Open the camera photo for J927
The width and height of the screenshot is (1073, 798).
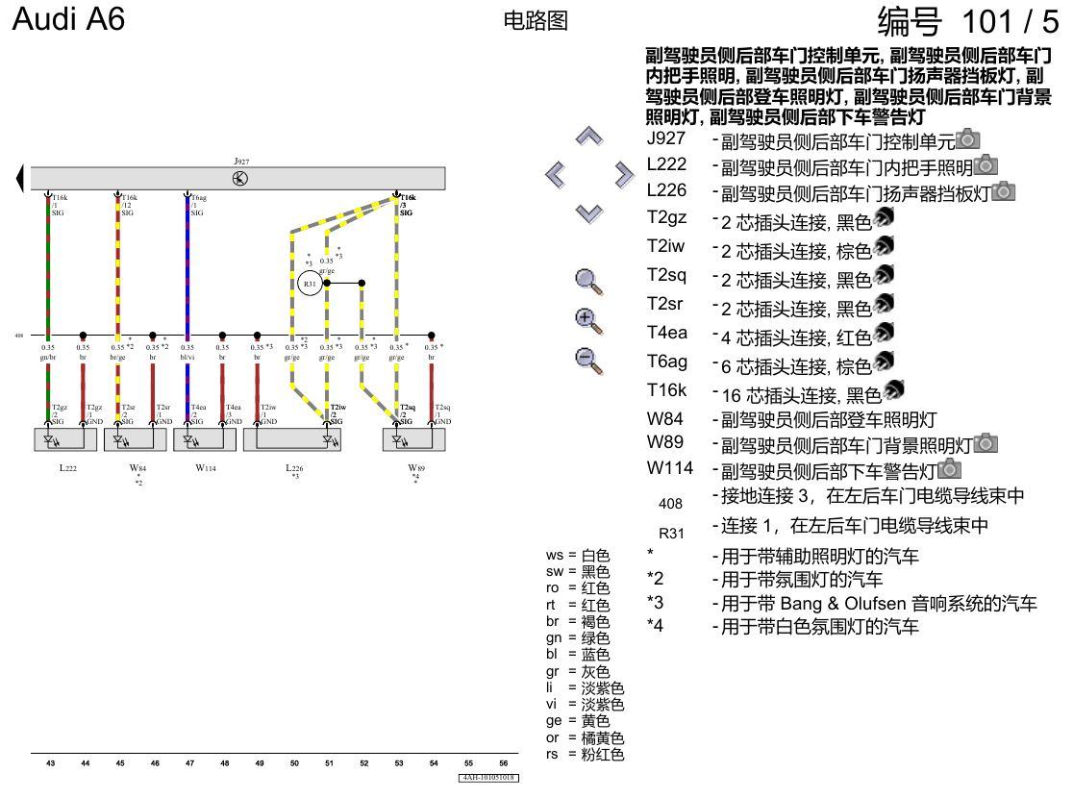(967, 139)
